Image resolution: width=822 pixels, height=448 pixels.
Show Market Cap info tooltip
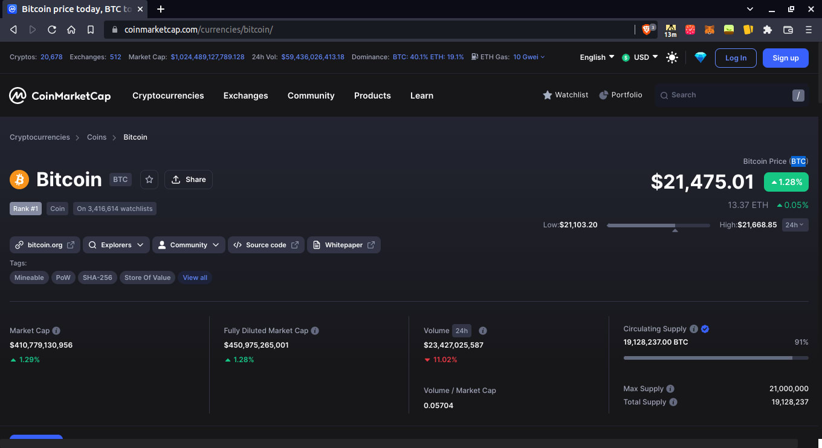[x=56, y=331]
